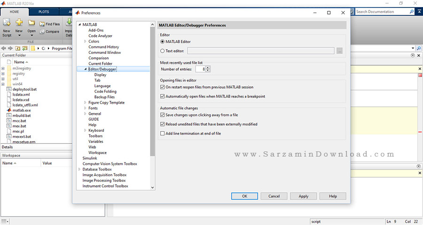Expand the Figure Copy Template node
Viewport: 423px width, 225px height.
point(85,103)
